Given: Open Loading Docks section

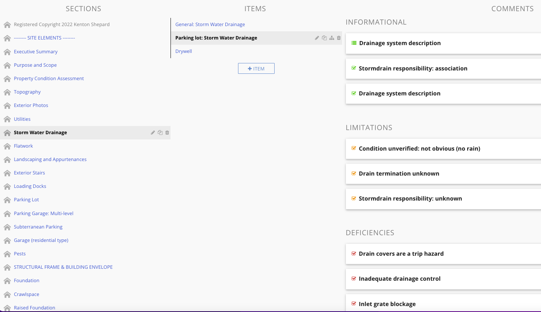Looking at the screenshot, I should pos(30,186).
